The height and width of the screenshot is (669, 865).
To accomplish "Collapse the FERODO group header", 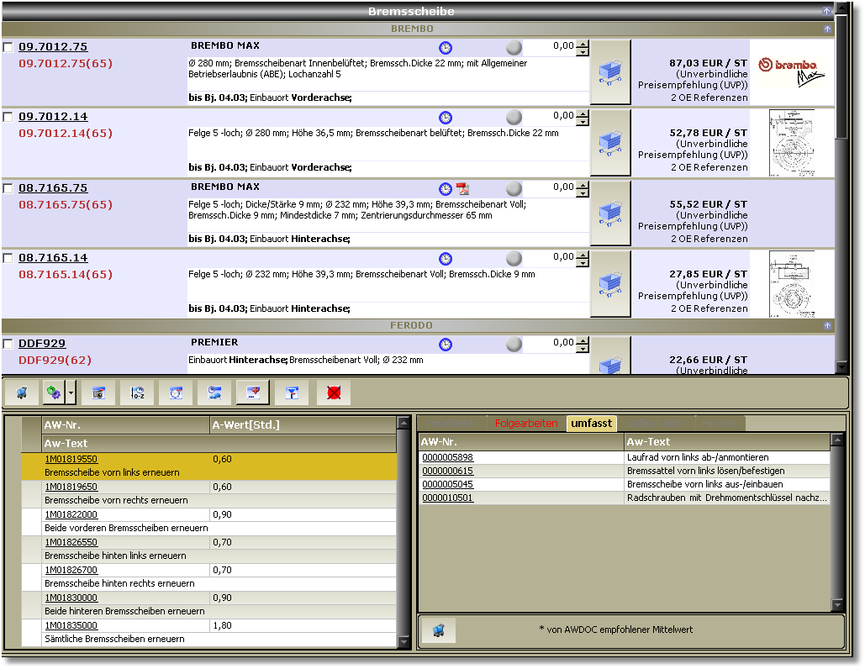I will click(827, 325).
